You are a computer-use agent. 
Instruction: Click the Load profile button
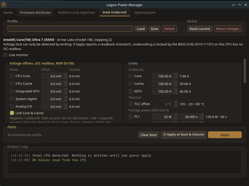(141, 29)
